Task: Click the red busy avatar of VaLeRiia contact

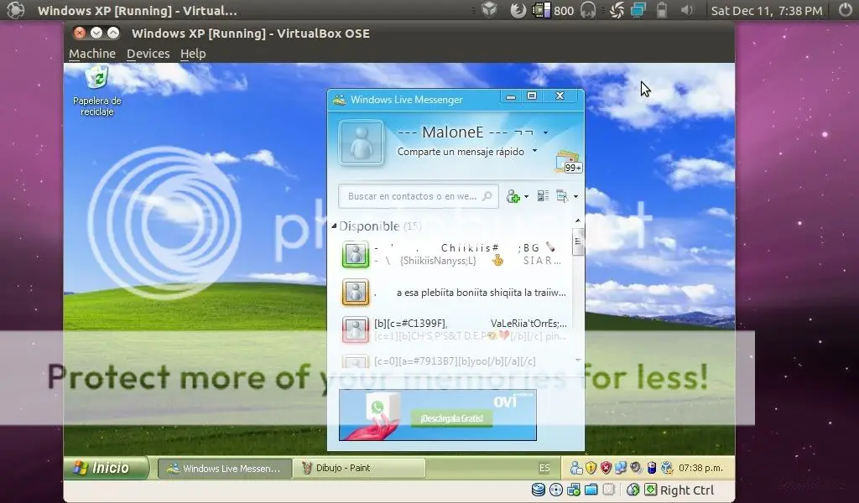Action: [x=356, y=329]
